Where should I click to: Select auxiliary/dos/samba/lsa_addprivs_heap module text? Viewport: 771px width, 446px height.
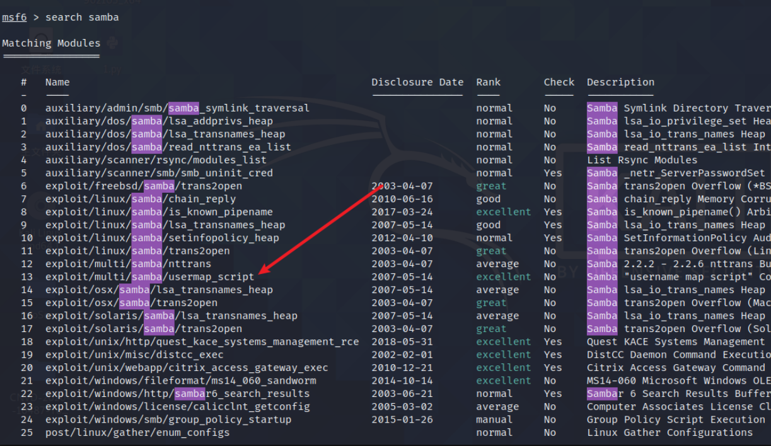pyautogui.click(x=159, y=121)
